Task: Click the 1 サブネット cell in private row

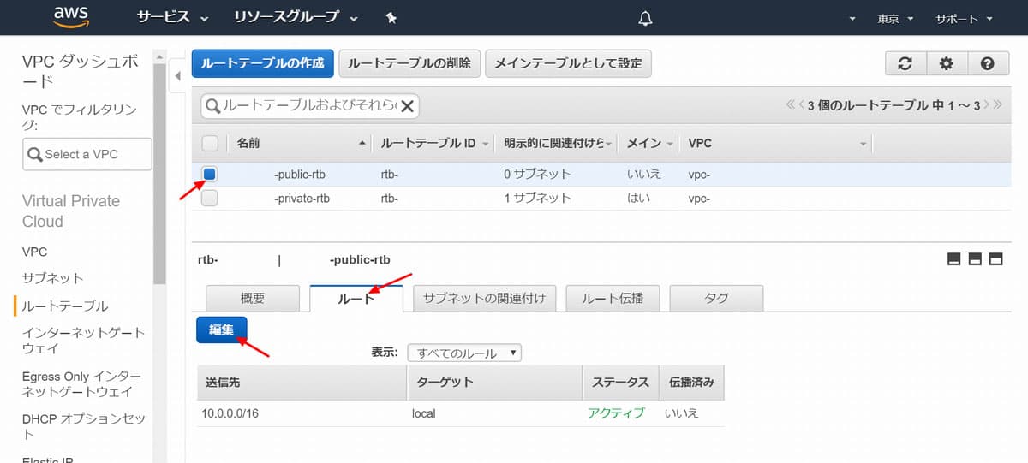Action: click(x=537, y=198)
